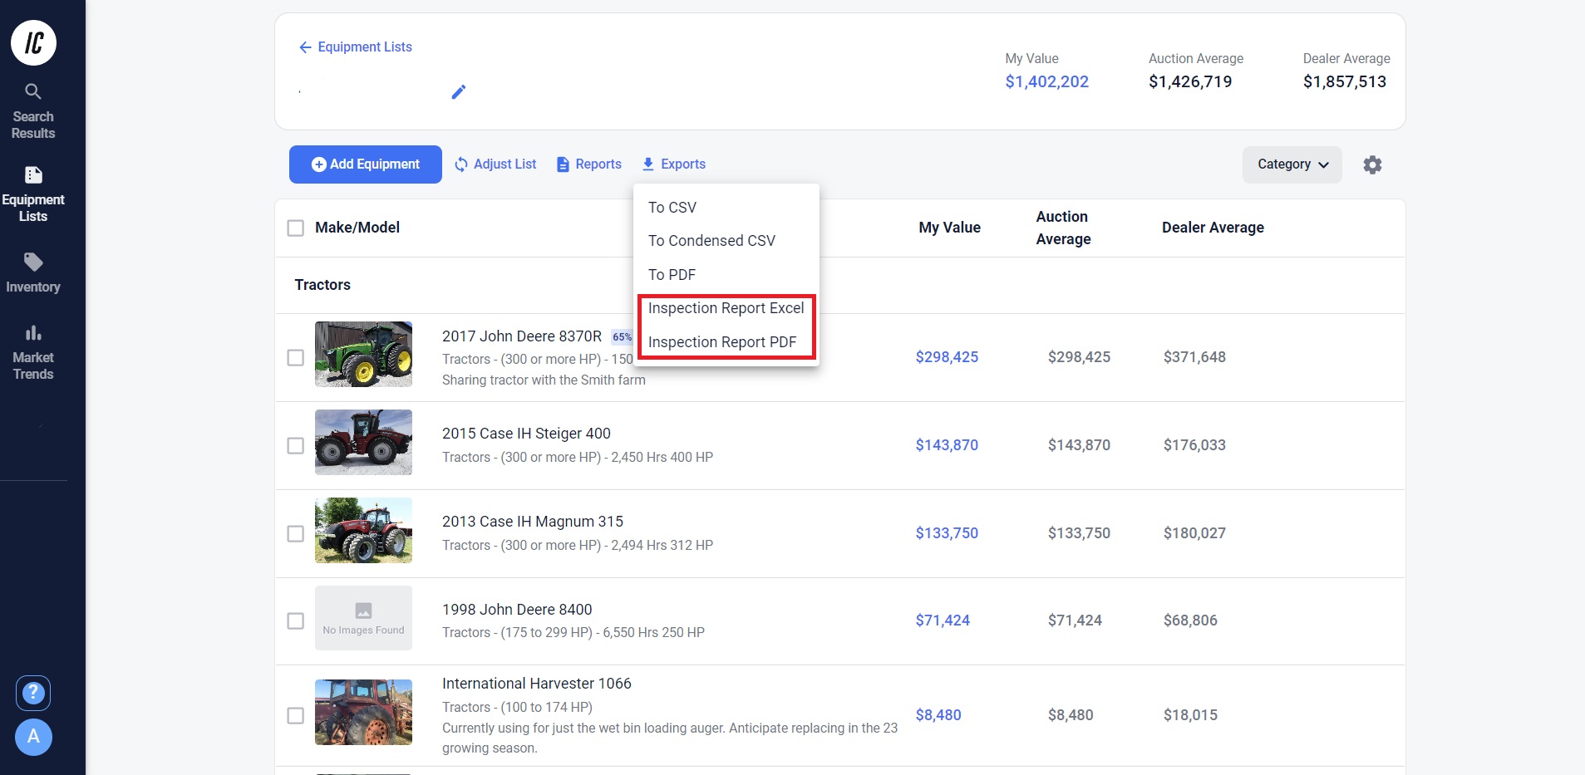Viewport: 1585px width, 775px height.
Task: Click the pencil edit list name icon
Action: point(458,91)
